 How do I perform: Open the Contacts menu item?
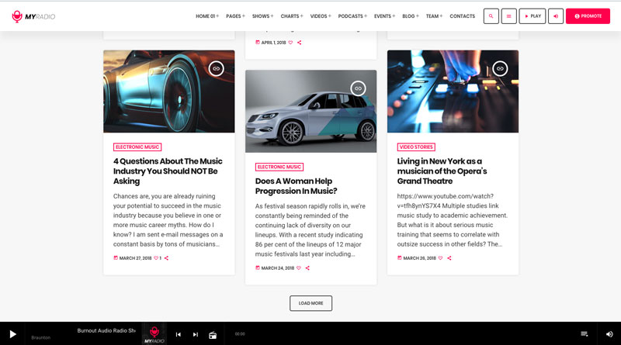[462, 16]
